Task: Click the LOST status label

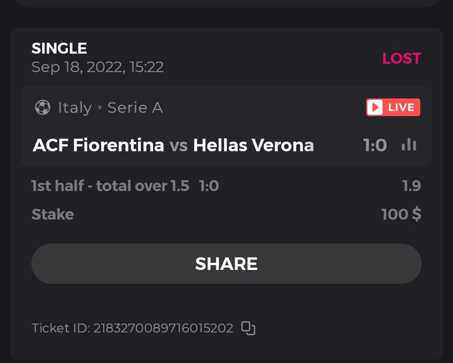Action: point(401,58)
